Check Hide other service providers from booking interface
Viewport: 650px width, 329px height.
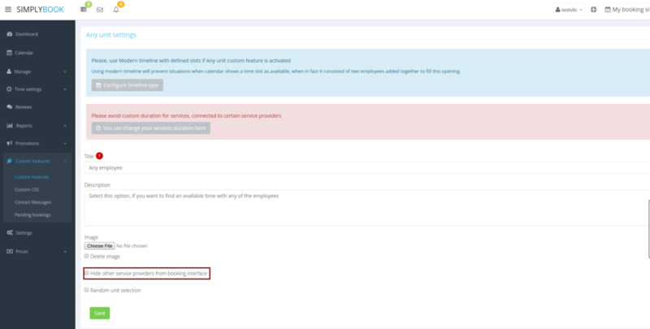(87, 274)
